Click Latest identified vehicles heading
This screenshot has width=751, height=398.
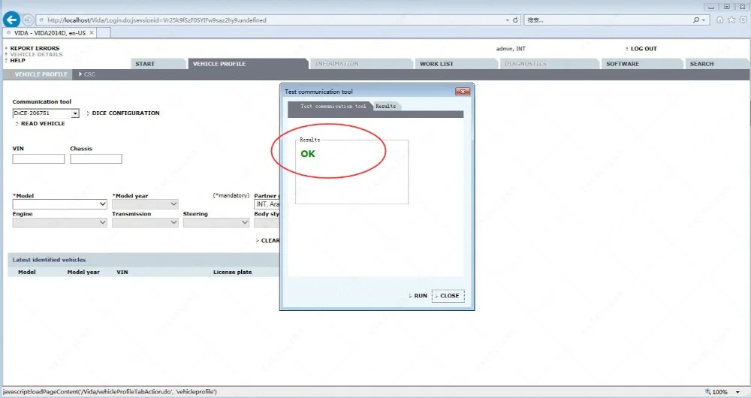pos(49,260)
